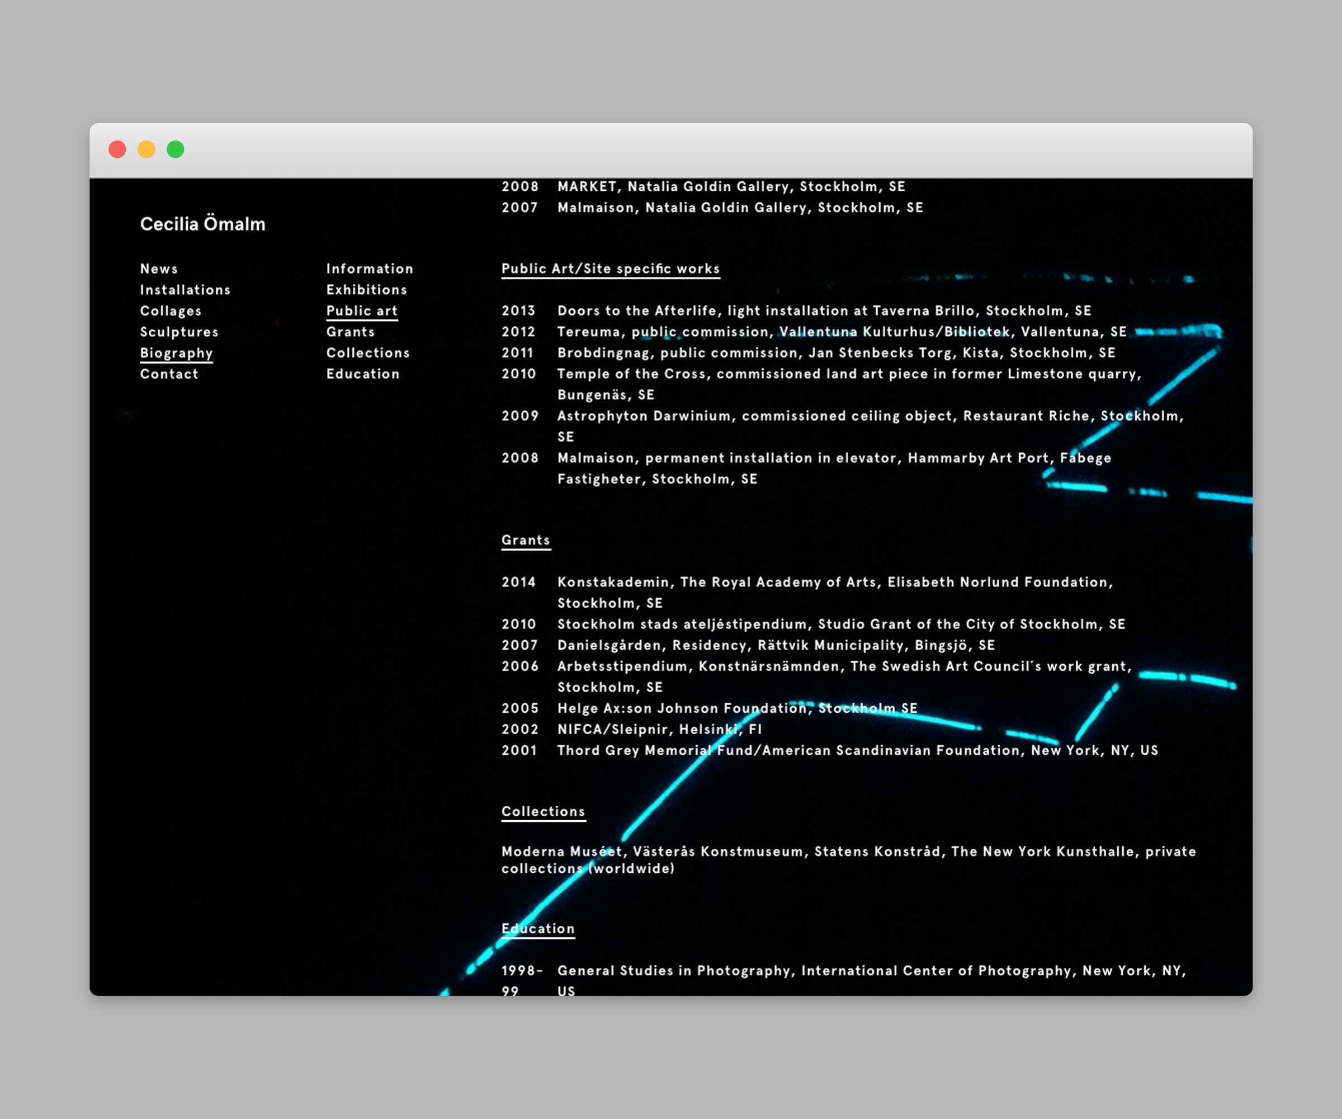Select the Biography menu item

click(176, 353)
